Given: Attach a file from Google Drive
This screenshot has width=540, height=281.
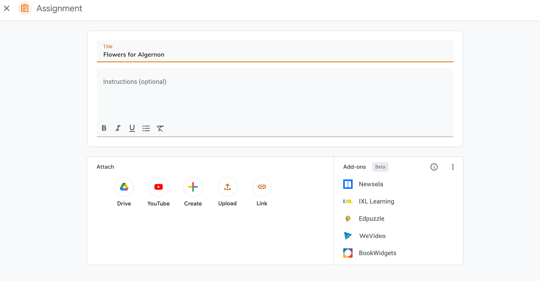Looking at the screenshot, I should (124, 187).
